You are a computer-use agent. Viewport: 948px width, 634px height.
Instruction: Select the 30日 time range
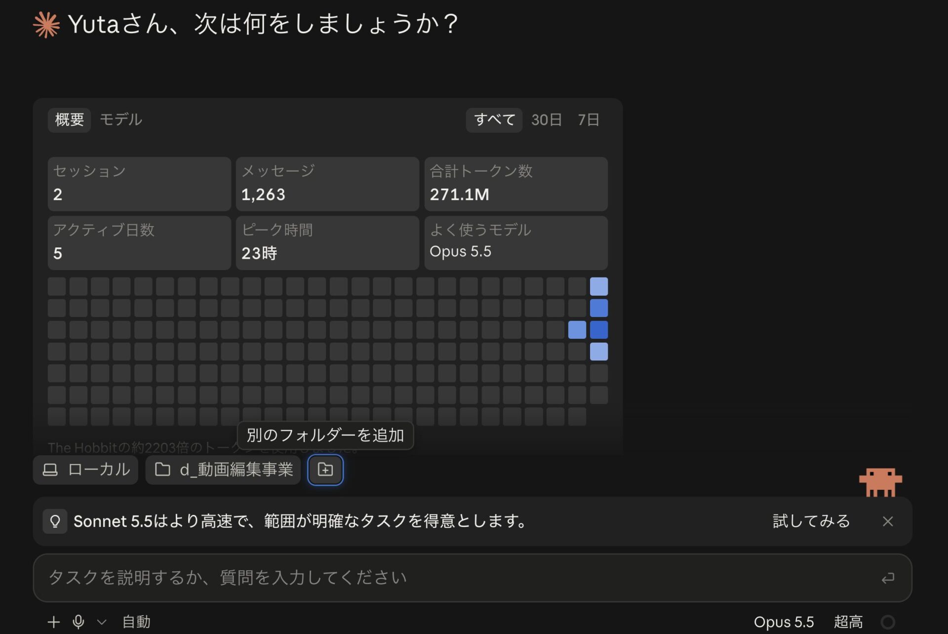546,120
